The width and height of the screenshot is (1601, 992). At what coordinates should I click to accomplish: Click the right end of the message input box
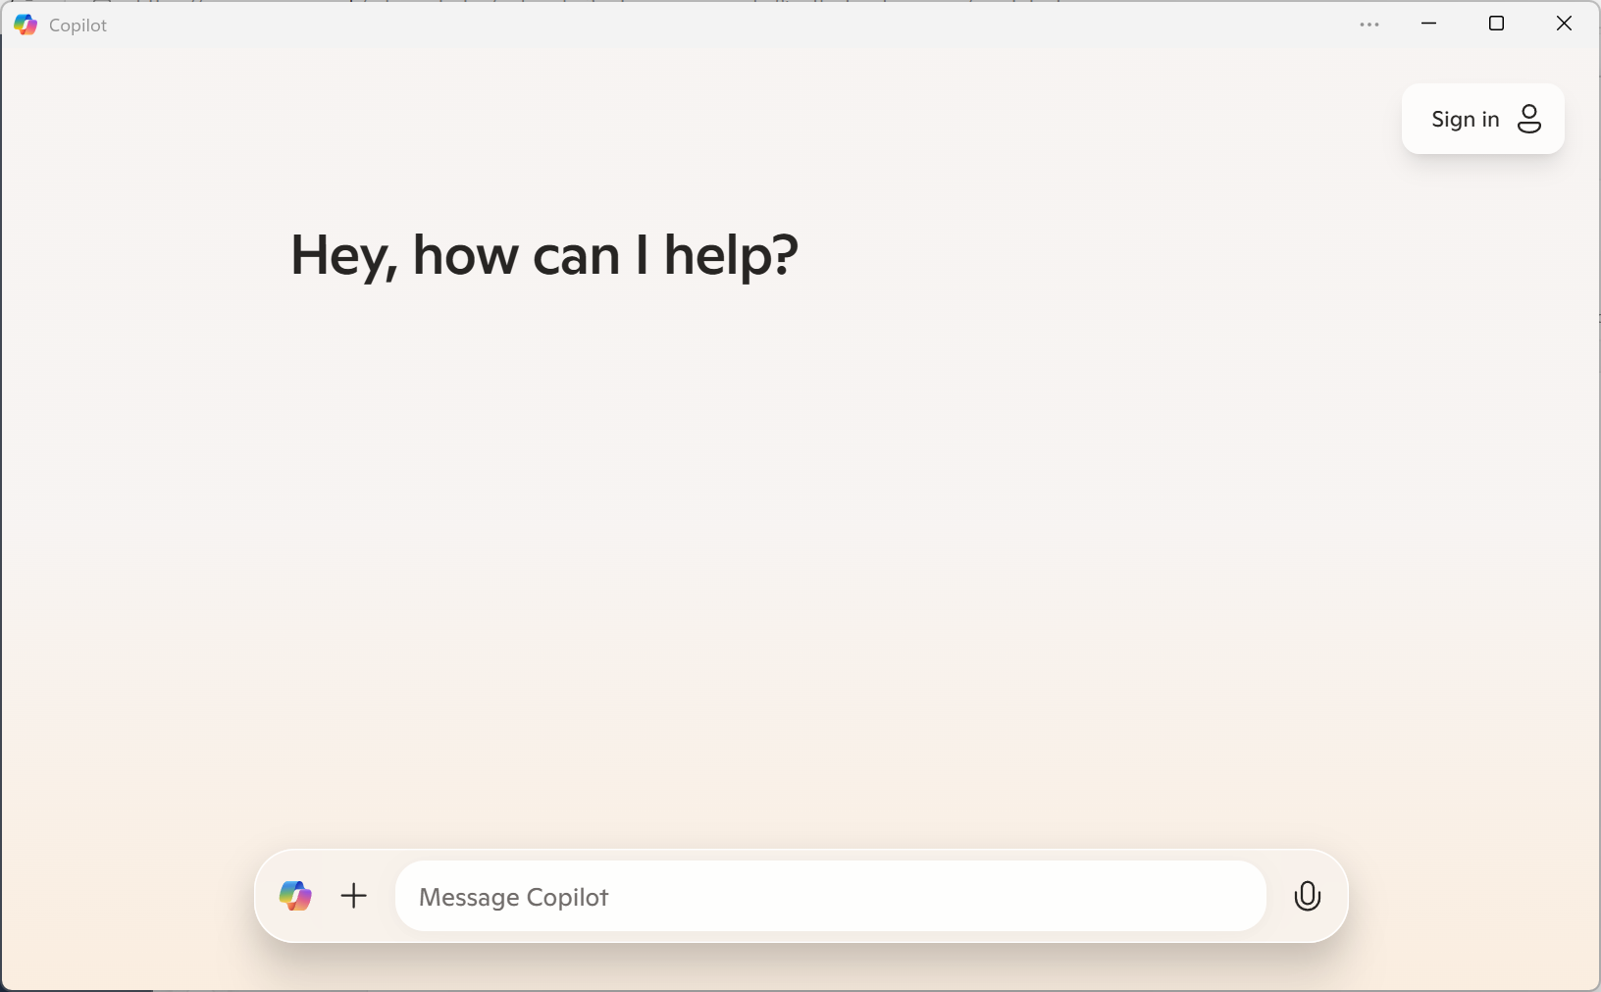[1226, 897]
